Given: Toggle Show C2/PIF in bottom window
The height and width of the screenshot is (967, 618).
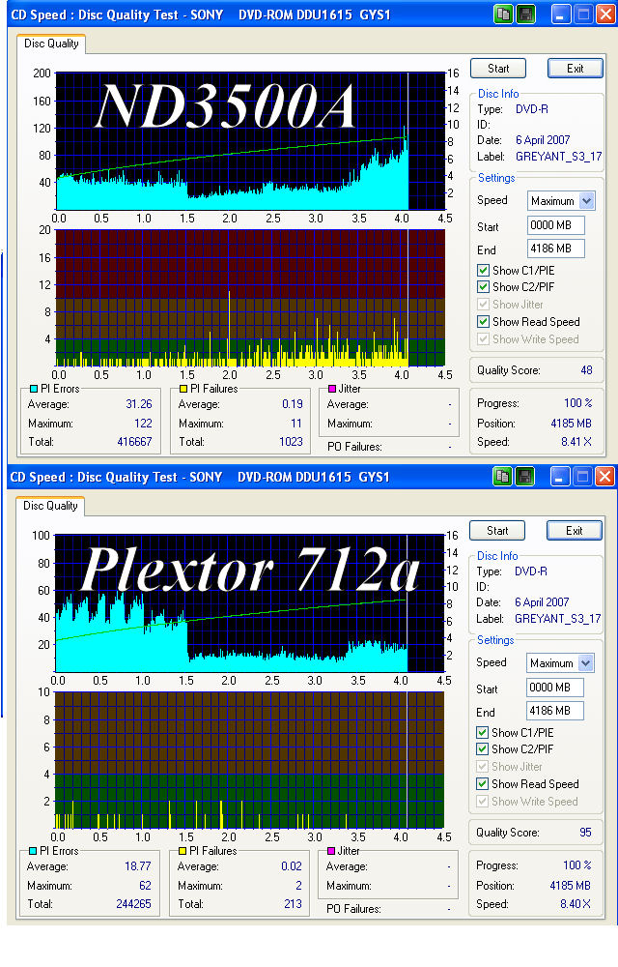Looking at the screenshot, I should coord(483,748).
